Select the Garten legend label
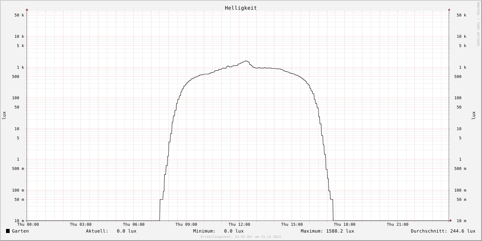Viewport: 482px width, 241px height. click(x=20, y=231)
